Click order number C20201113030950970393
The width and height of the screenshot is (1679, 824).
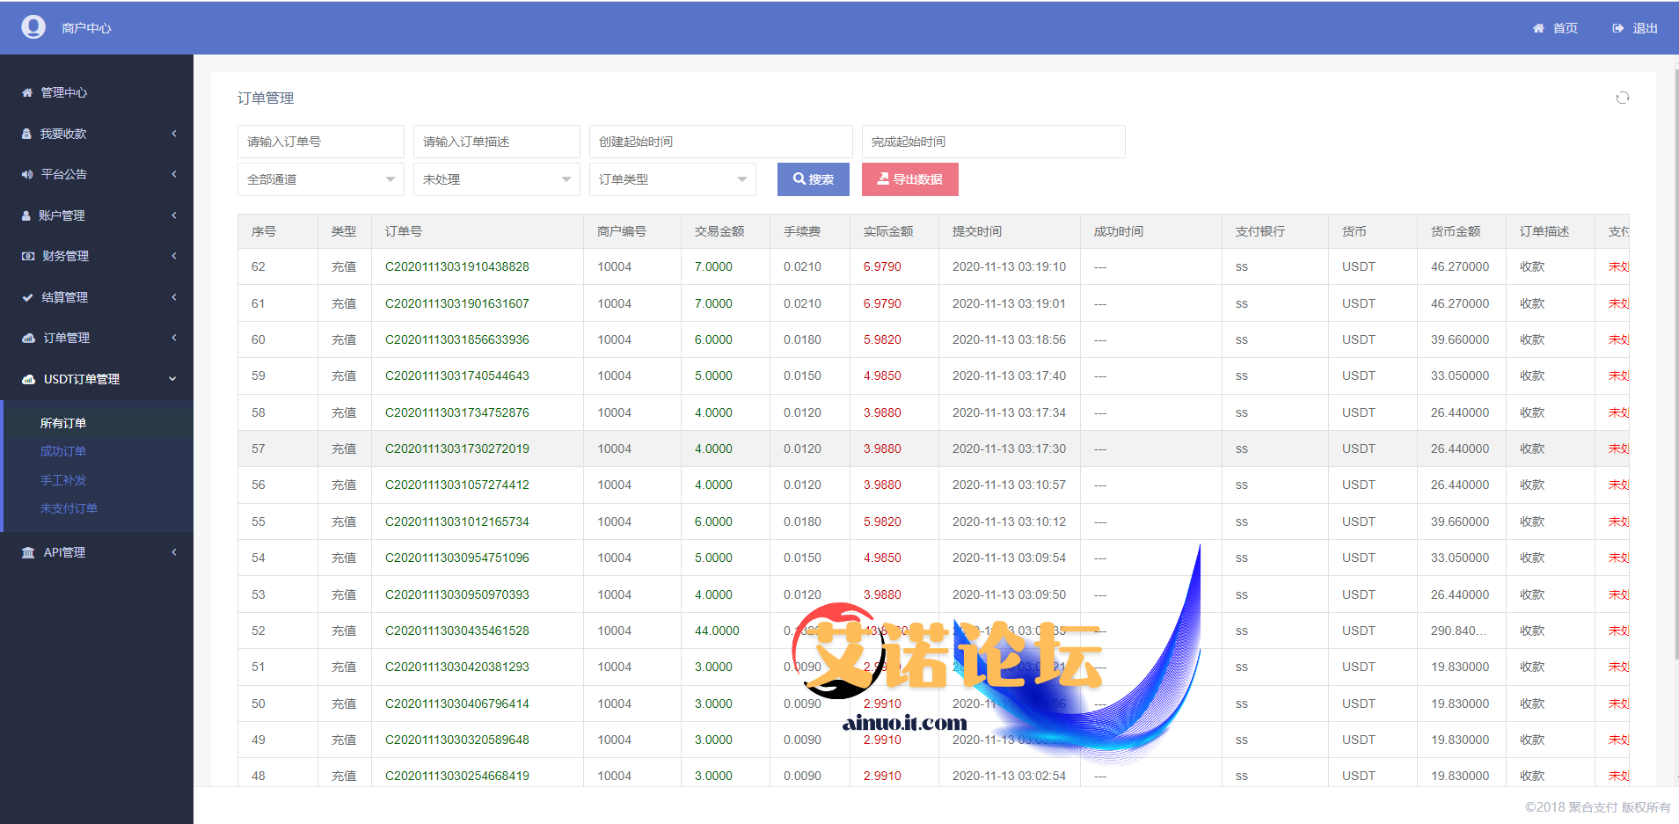pyautogui.click(x=457, y=594)
